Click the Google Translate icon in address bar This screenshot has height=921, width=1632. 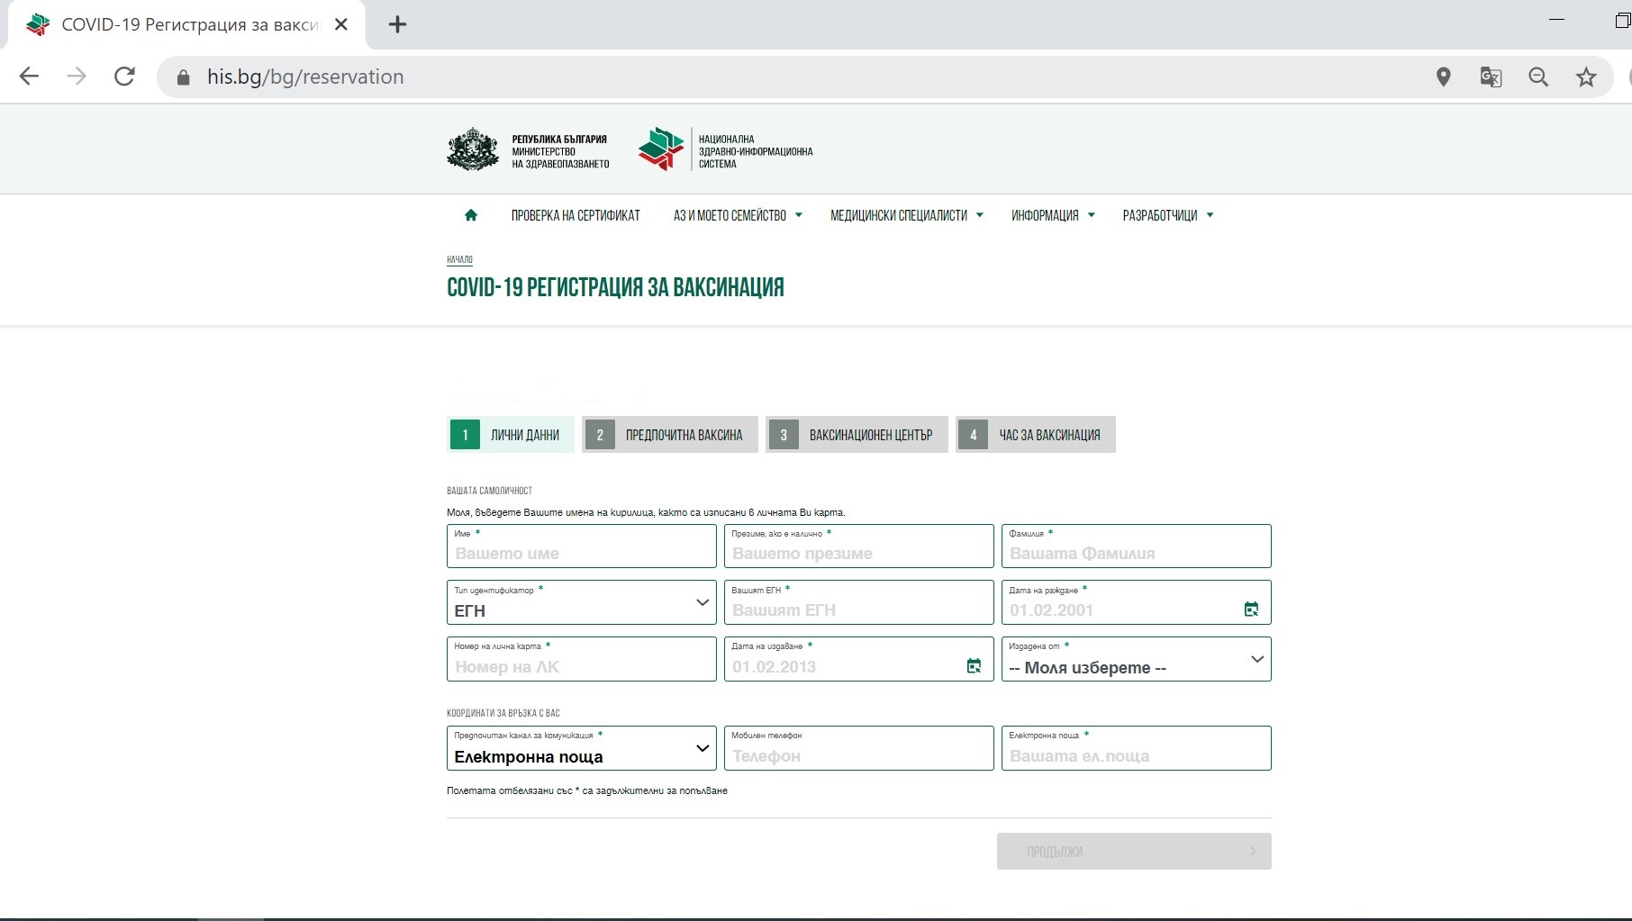point(1491,77)
